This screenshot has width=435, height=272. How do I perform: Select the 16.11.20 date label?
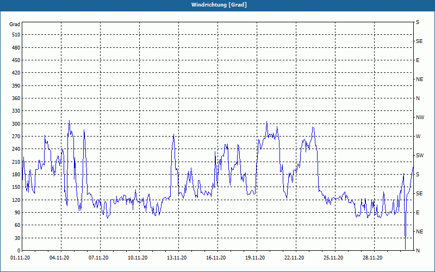(x=216, y=258)
